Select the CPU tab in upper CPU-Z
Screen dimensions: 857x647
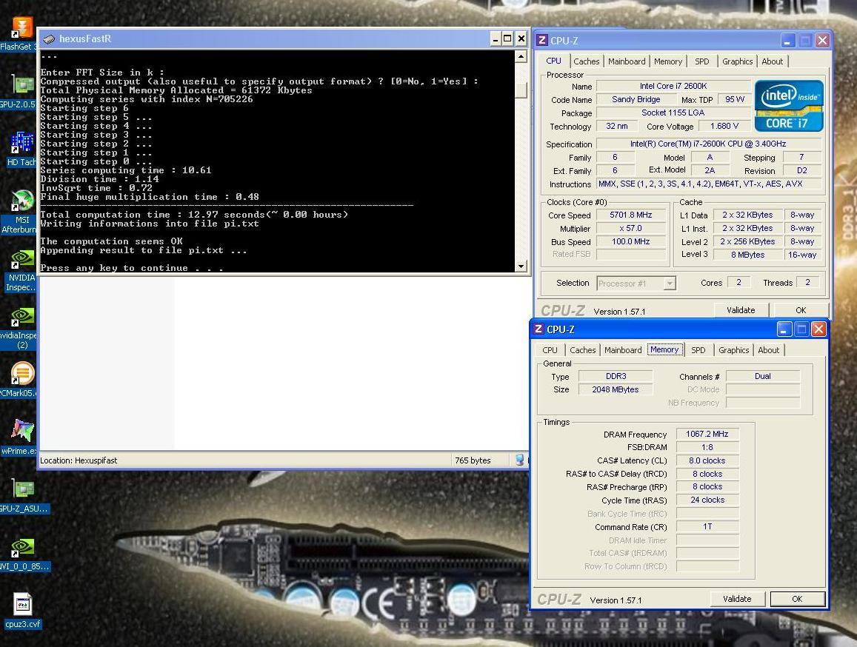point(553,61)
